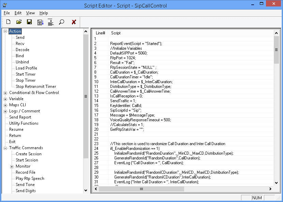Select Utility Functions in the tree
This screenshot has width=283, height=202.
[24, 123]
